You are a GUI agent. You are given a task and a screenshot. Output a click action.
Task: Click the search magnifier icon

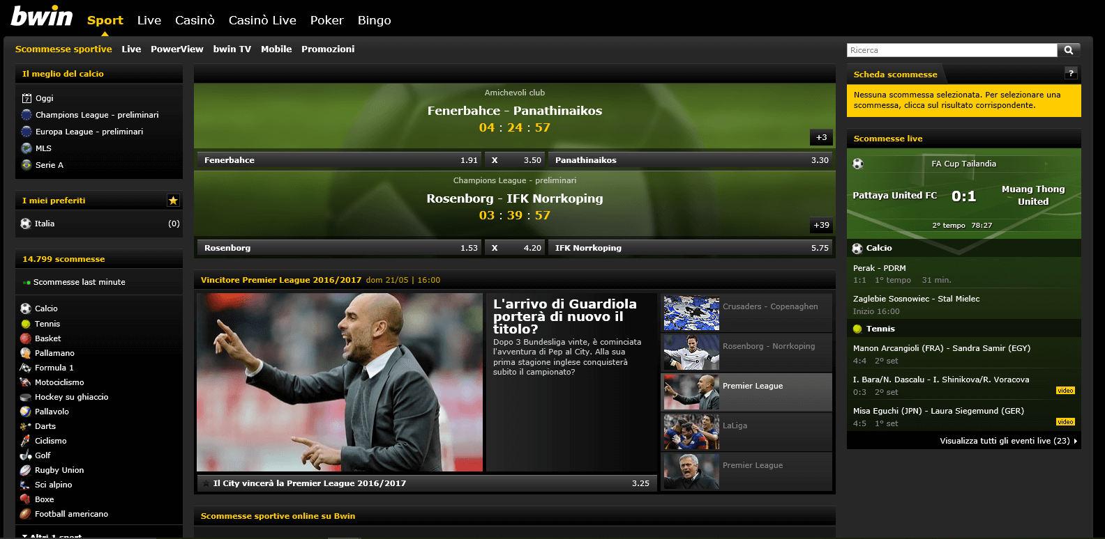[1069, 50]
